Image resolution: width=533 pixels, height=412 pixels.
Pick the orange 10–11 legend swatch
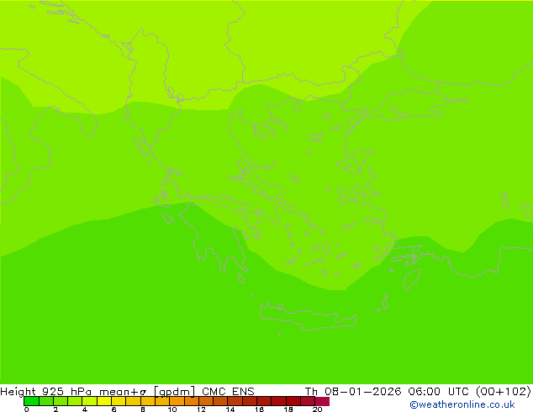[x=177, y=401]
